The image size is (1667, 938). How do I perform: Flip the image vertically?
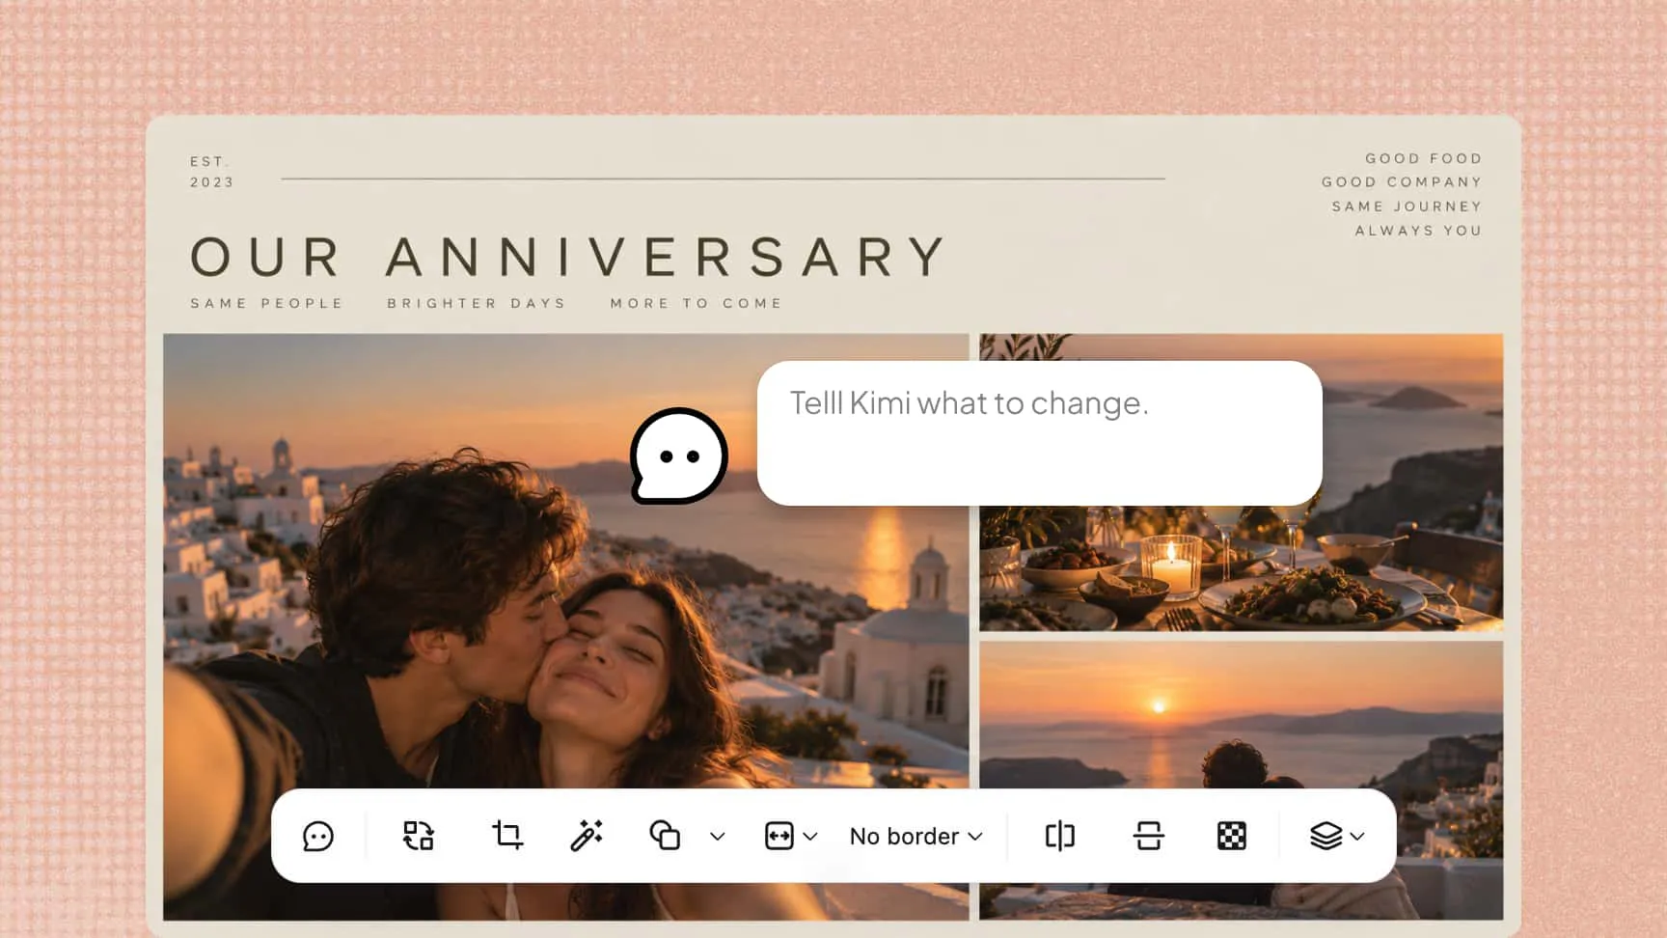pos(1148,836)
